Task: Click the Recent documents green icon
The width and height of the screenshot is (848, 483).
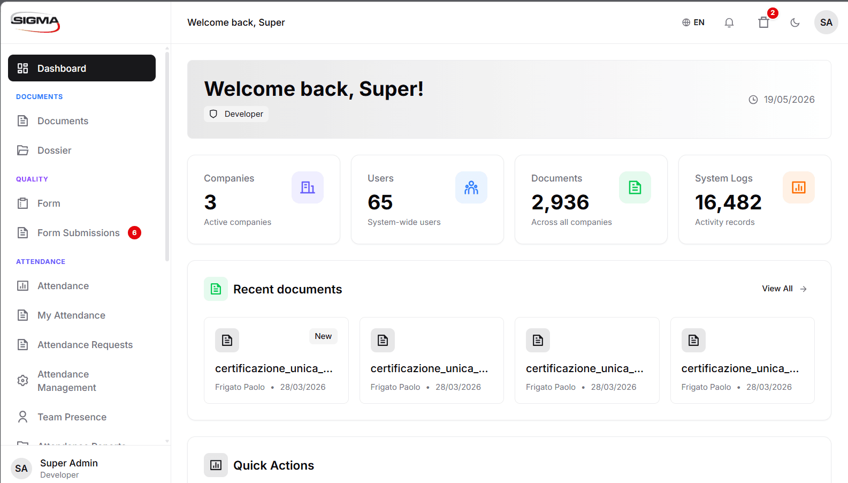Action: pos(216,289)
